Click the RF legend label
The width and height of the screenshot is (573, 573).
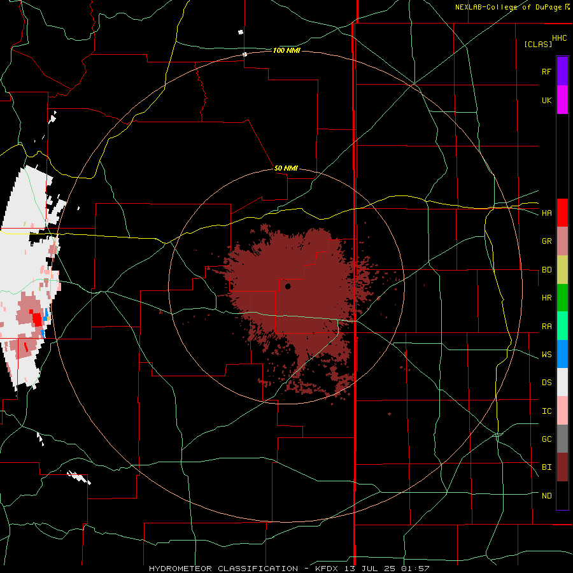coord(546,71)
